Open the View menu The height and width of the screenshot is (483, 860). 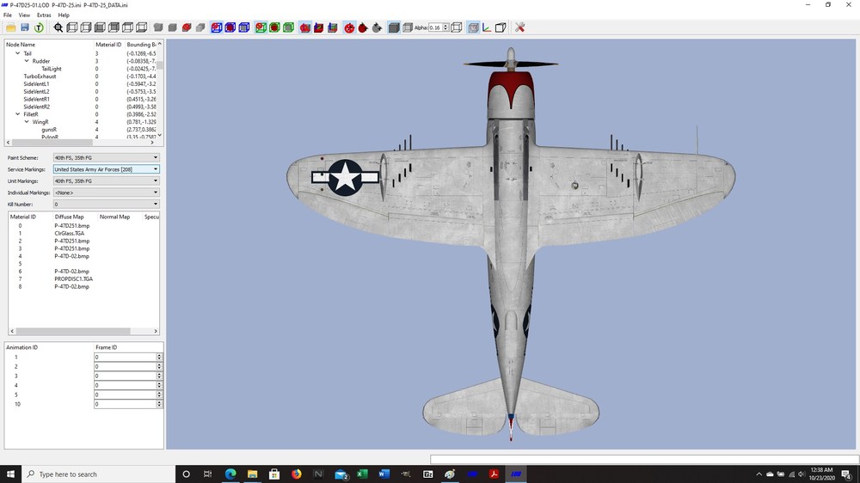(24, 15)
